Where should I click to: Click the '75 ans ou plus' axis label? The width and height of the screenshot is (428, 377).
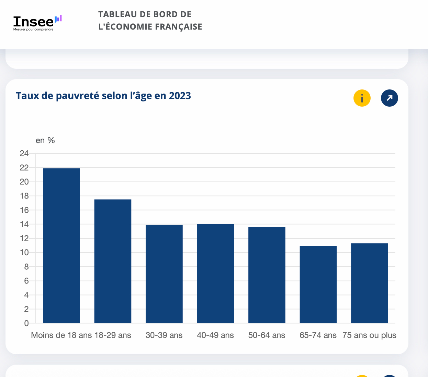[369, 335]
